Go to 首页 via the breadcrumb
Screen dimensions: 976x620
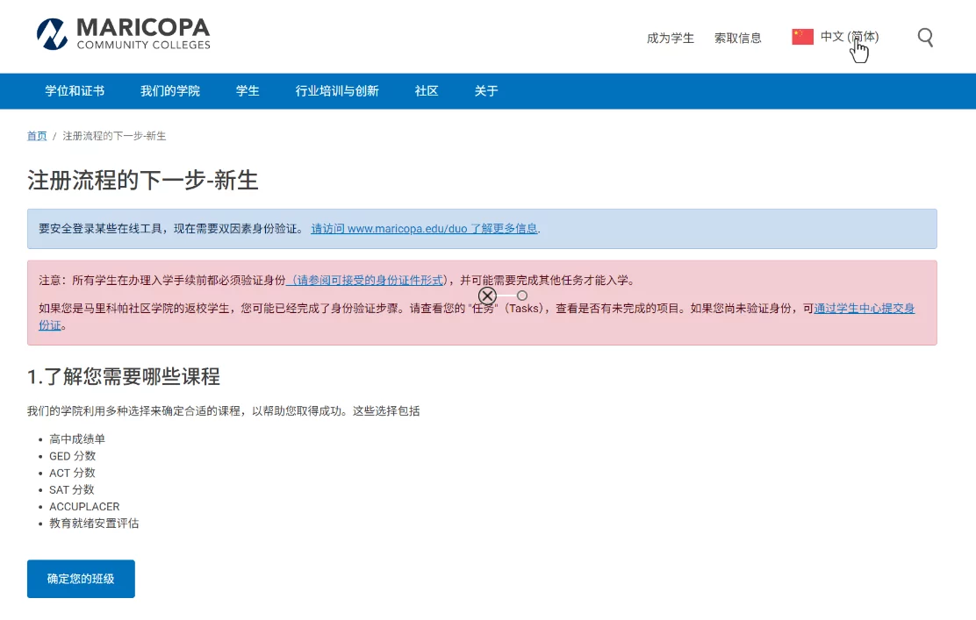click(37, 136)
